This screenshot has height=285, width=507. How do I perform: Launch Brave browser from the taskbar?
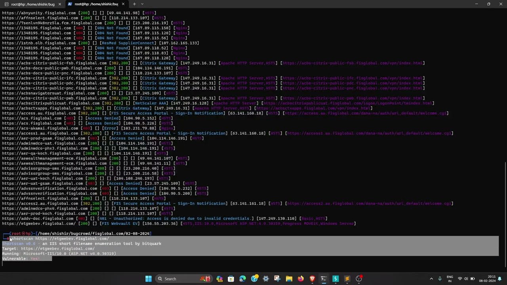312,279
